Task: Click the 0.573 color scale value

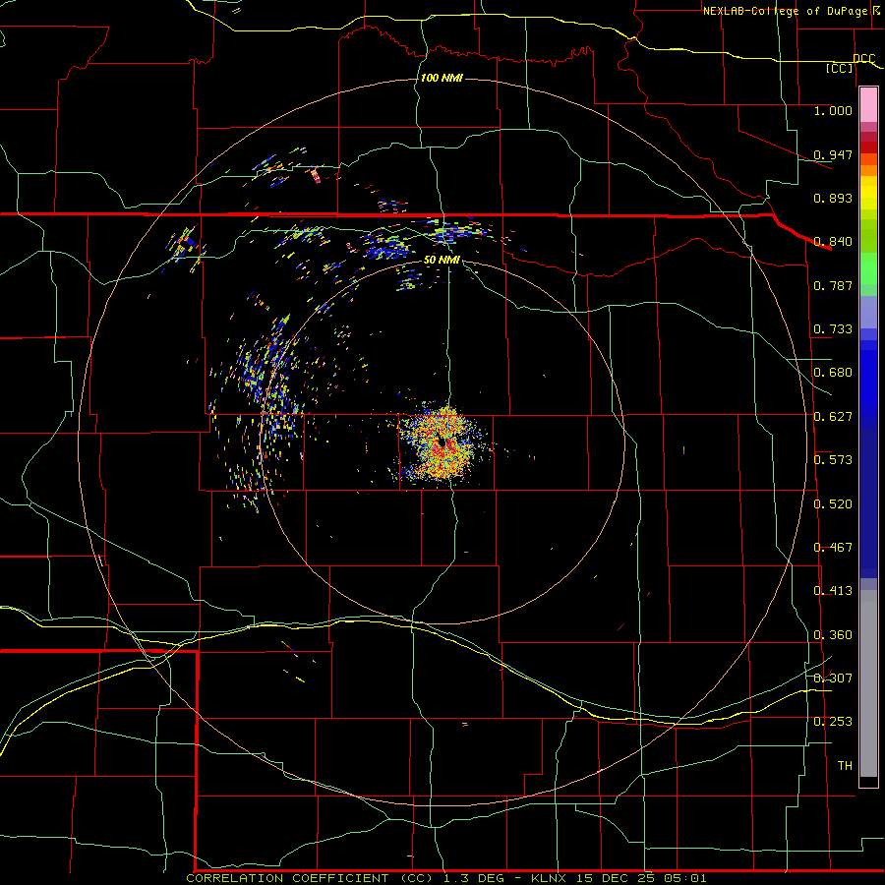Action: point(833,460)
